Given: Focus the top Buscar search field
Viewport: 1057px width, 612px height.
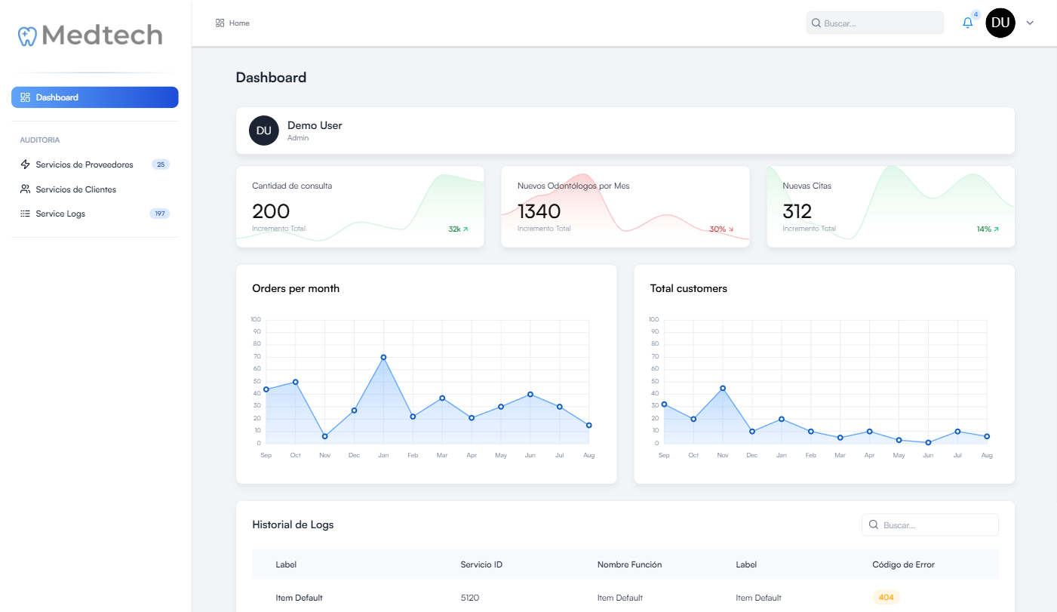Looking at the screenshot, I should coord(875,23).
